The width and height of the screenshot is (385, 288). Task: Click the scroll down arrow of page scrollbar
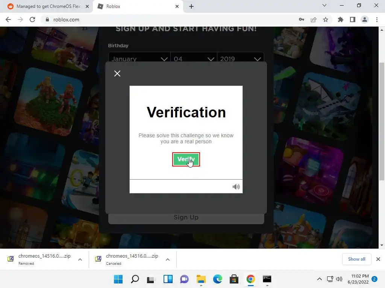382,245
